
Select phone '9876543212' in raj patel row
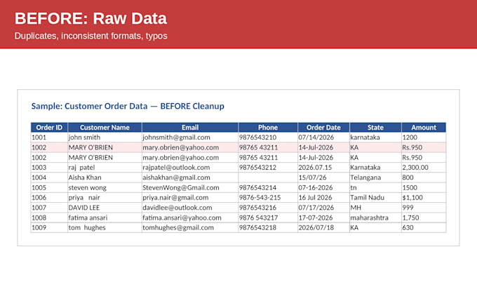(268, 168)
